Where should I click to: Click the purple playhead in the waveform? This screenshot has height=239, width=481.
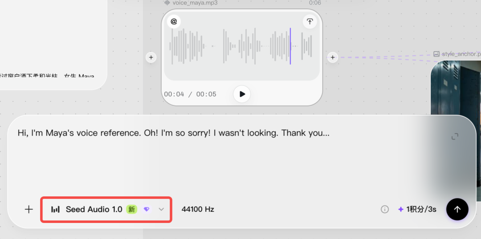tap(290, 46)
